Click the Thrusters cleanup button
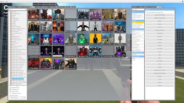Image resolution: width=184 pixels, height=103 pixels. pos(160,76)
